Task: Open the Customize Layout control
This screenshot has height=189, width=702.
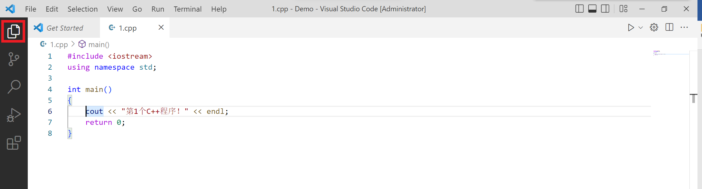Action: (624, 9)
